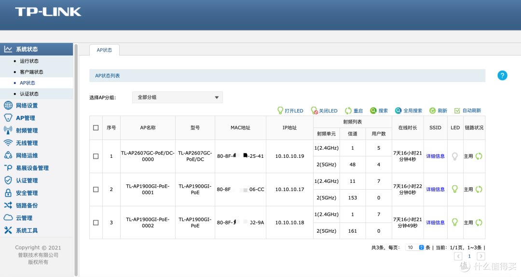Check the box for AP row 2
521x277 pixels.
coord(96,189)
